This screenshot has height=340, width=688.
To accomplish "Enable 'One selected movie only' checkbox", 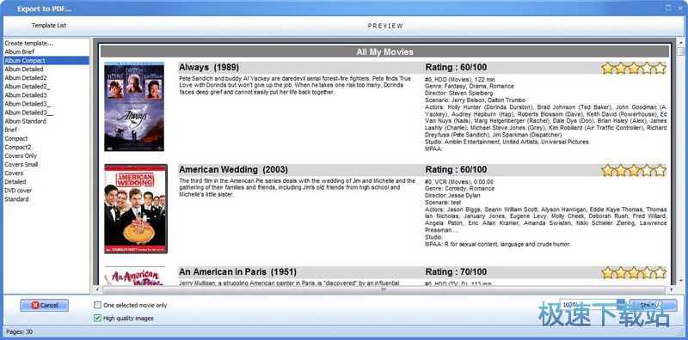I will tap(98, 305).
